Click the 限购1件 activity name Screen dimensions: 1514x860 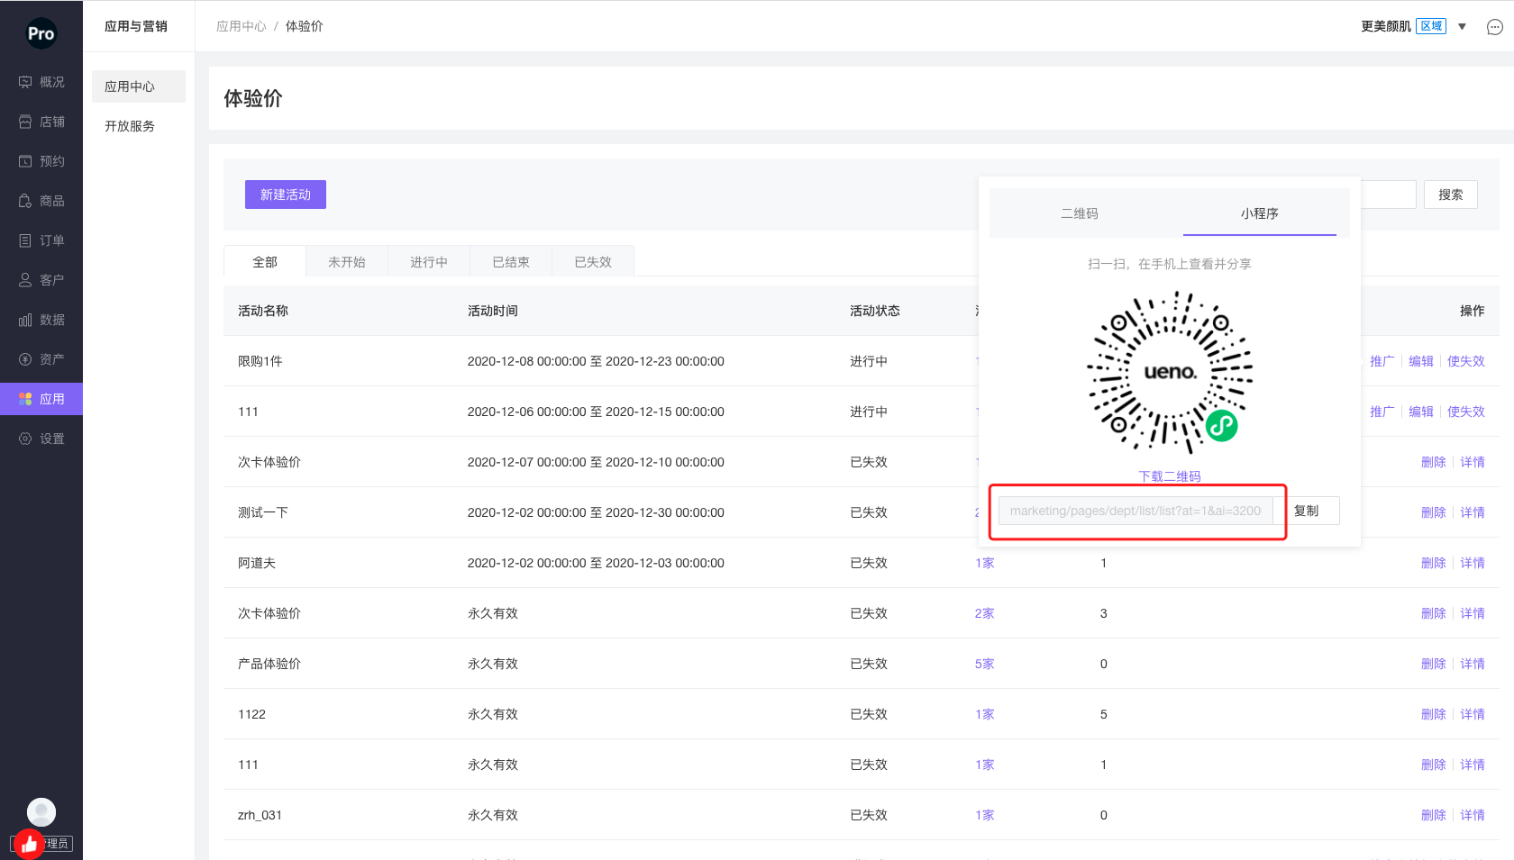(260, 361)
